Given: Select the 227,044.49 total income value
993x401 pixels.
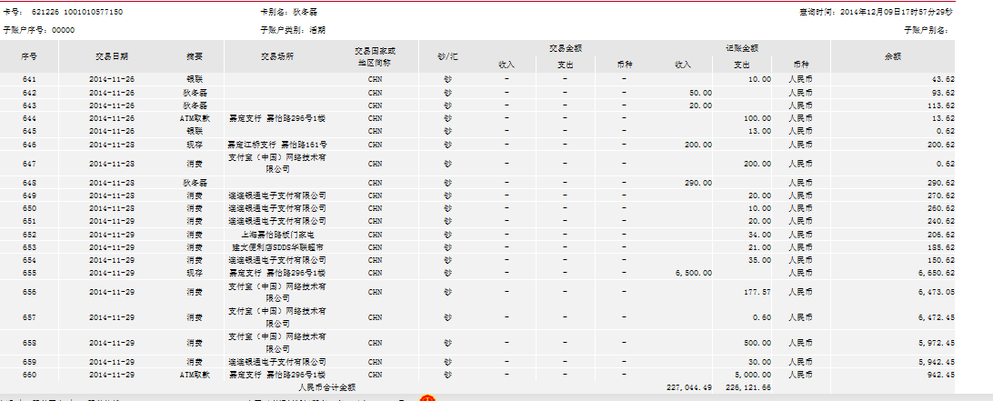Looking at the screenshot, I should [x=688, y=386].
